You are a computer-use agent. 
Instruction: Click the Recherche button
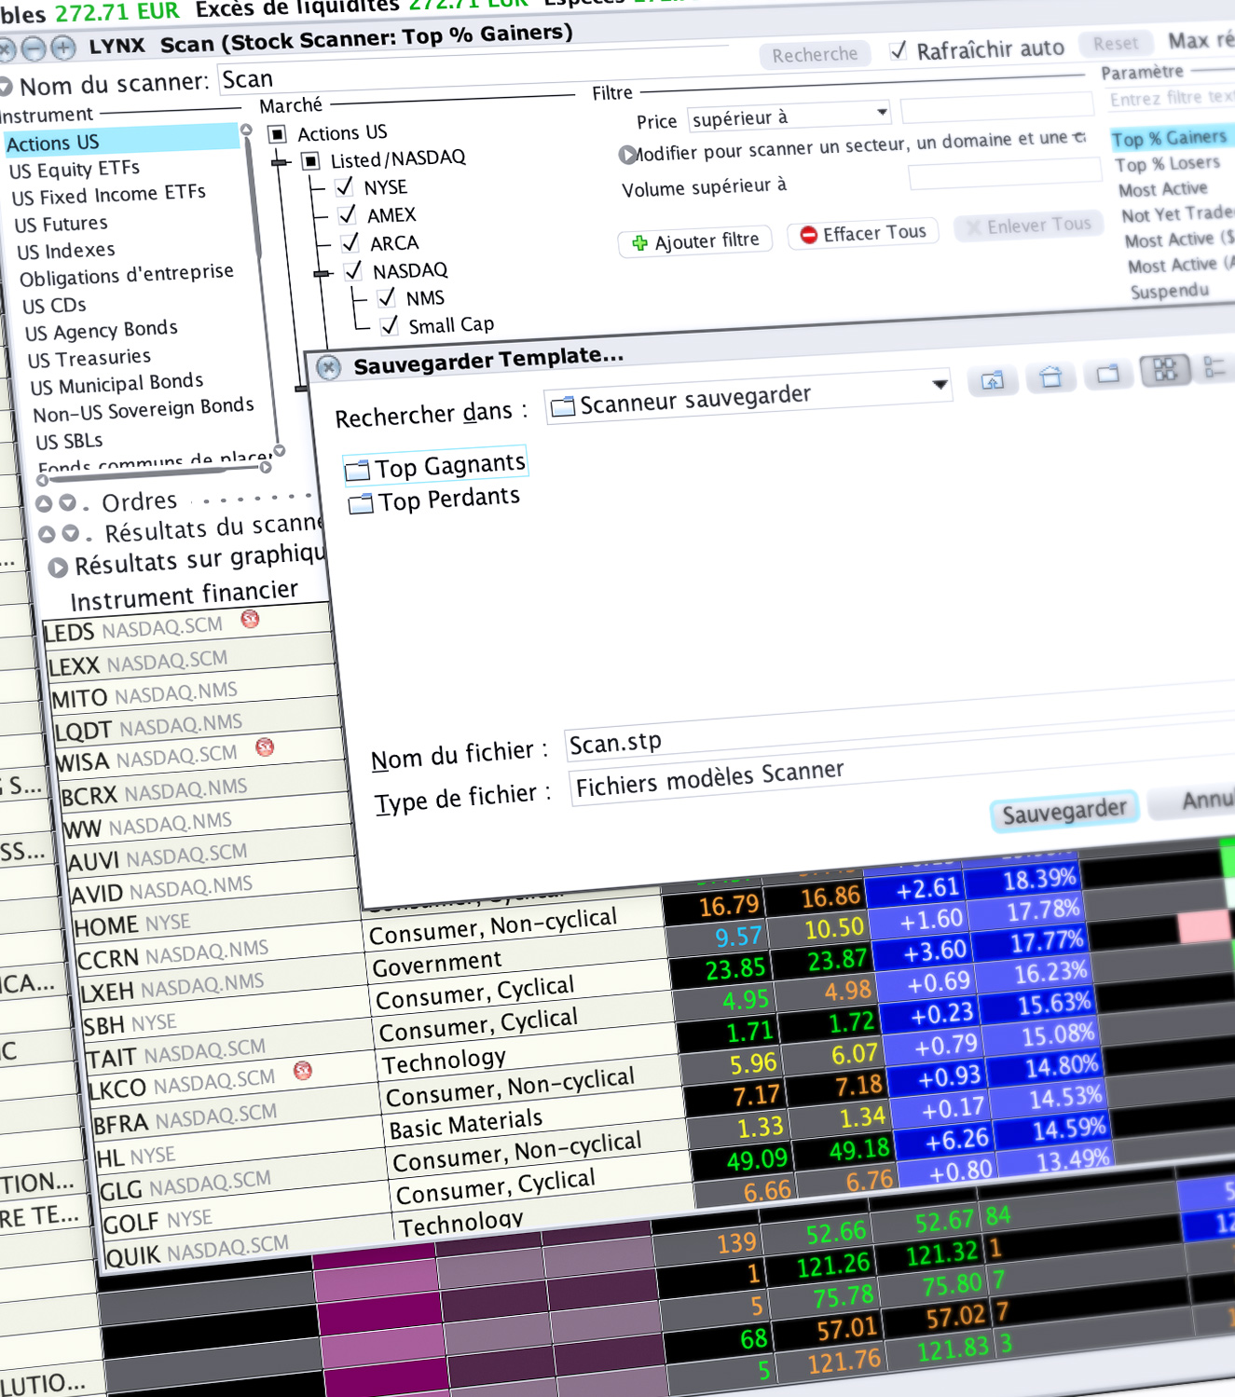[814, 54]
